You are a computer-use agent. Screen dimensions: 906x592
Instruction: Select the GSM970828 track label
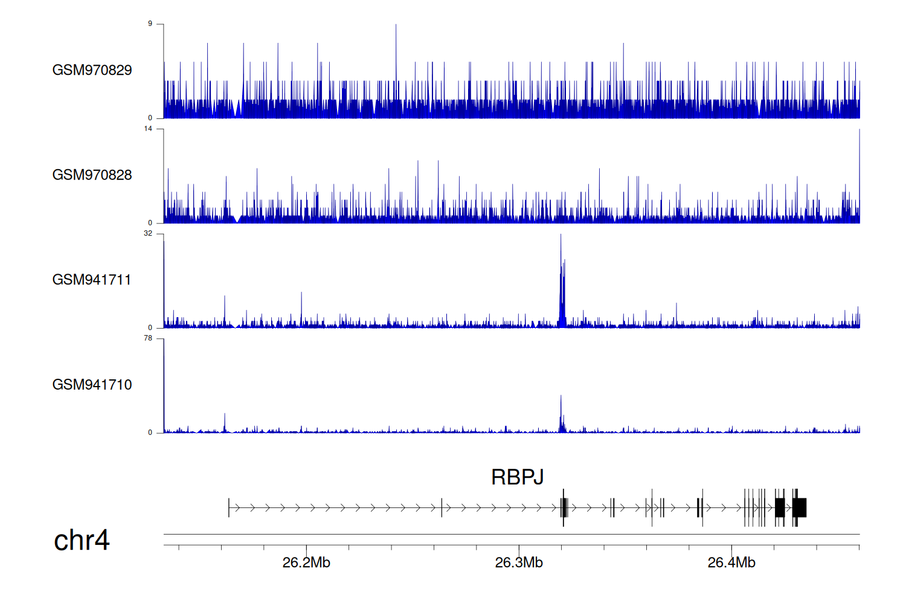point(92,175)
